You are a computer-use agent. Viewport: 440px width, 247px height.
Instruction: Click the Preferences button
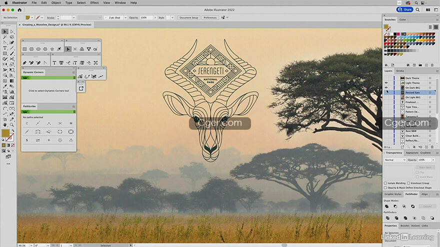click(x=210, y=17)
